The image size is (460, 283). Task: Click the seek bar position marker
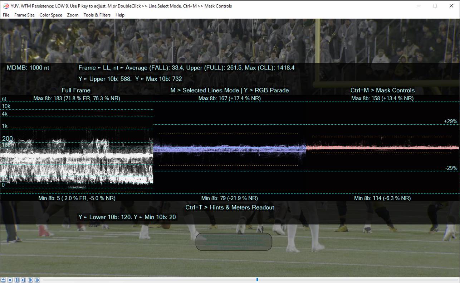(257, 280)
